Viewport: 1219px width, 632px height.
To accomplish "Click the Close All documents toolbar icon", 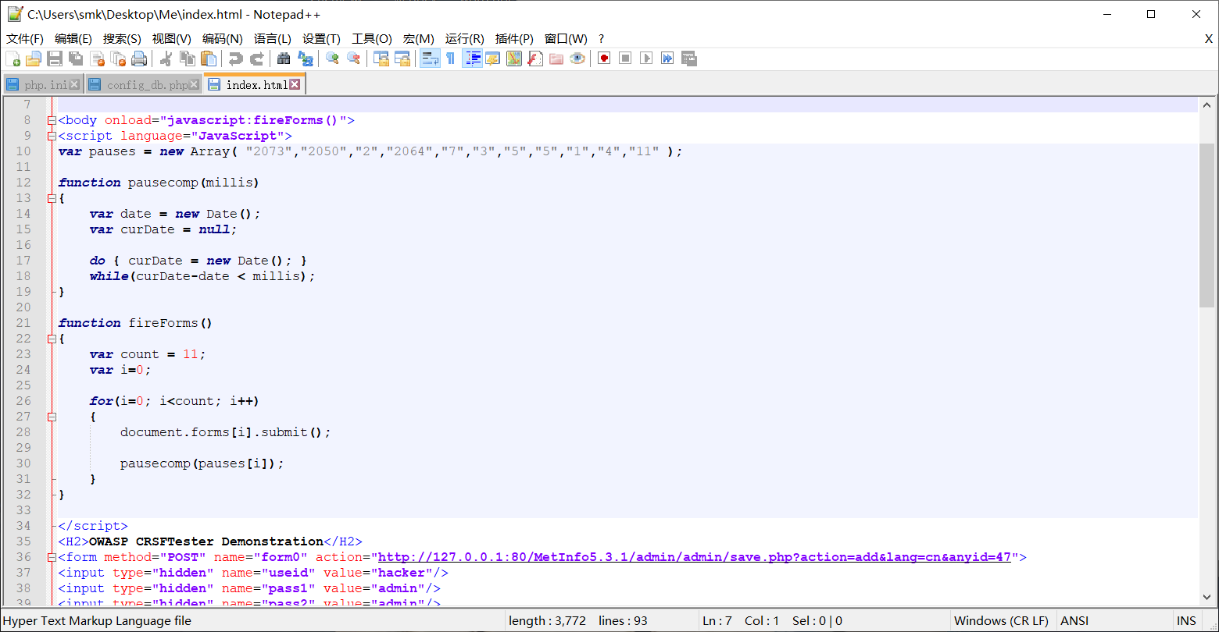I will [118, 59].
